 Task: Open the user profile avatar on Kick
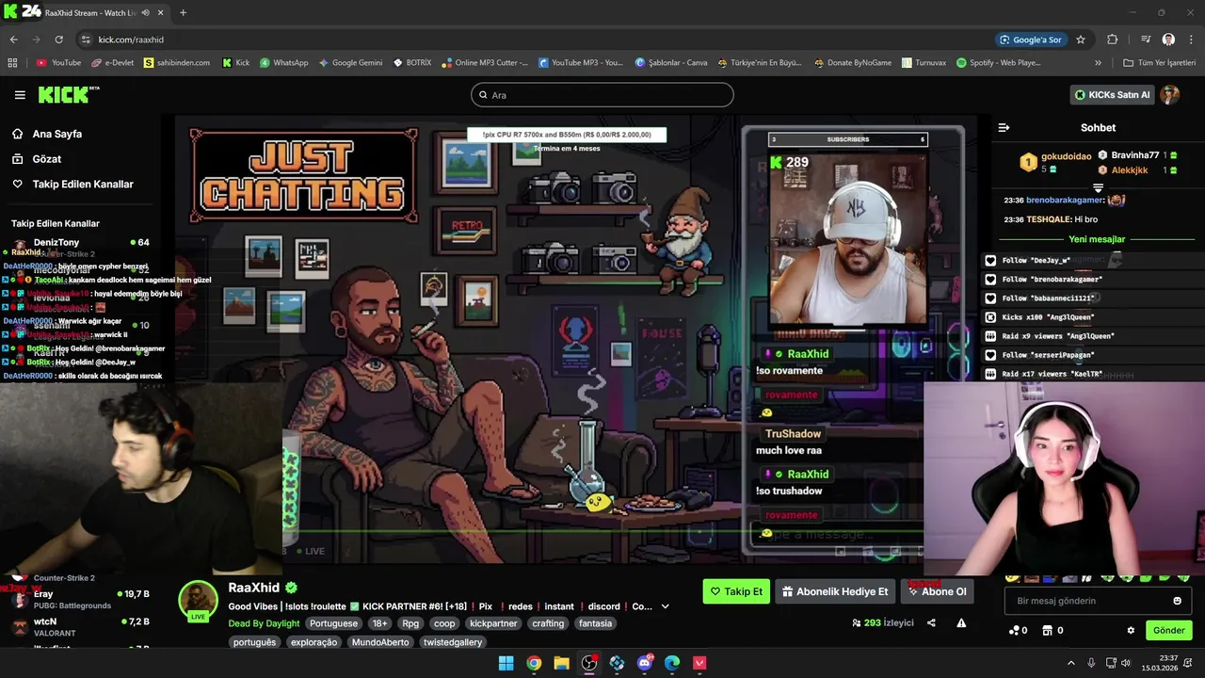(1170, 95)
